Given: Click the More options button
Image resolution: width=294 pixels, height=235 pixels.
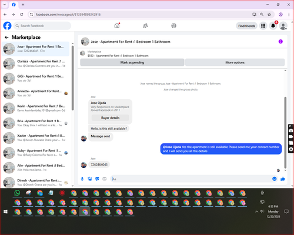Looking at the screenshot, I should tap(235, 62).
